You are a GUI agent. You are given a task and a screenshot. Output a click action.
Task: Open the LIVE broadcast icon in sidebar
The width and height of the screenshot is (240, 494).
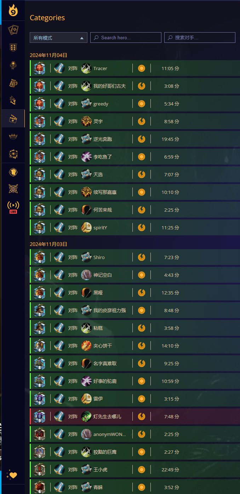13,207
